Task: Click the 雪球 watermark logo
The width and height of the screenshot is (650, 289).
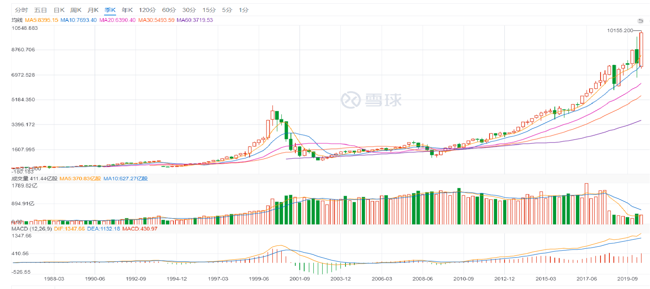Action: click(371, 100)
